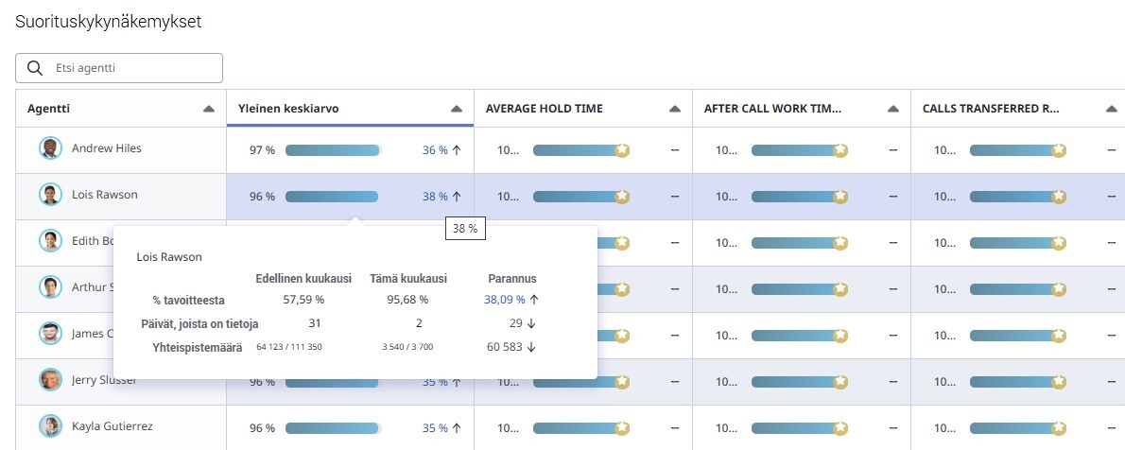Click Lois Rawson's 38 % improvement value
Viewport: 1125px width, 450px height.
pos(435,197)
